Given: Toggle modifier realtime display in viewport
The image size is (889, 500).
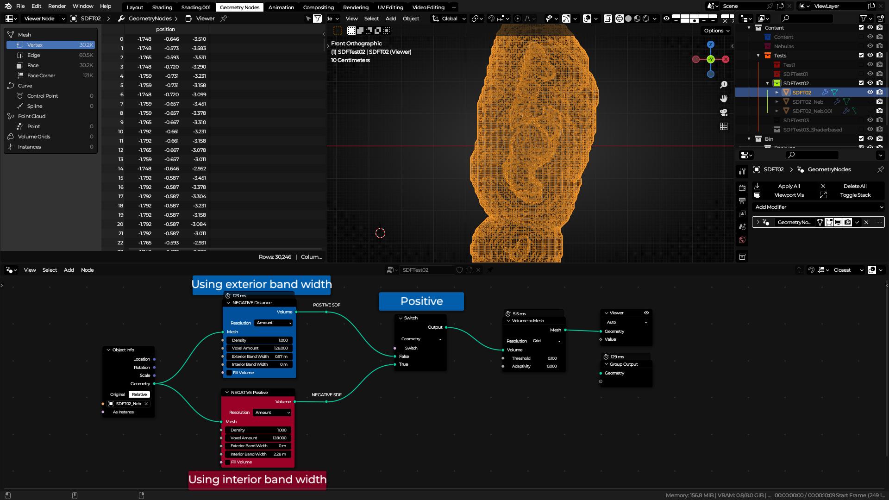Looking at the screenshot, I should [x=838, y=222].
